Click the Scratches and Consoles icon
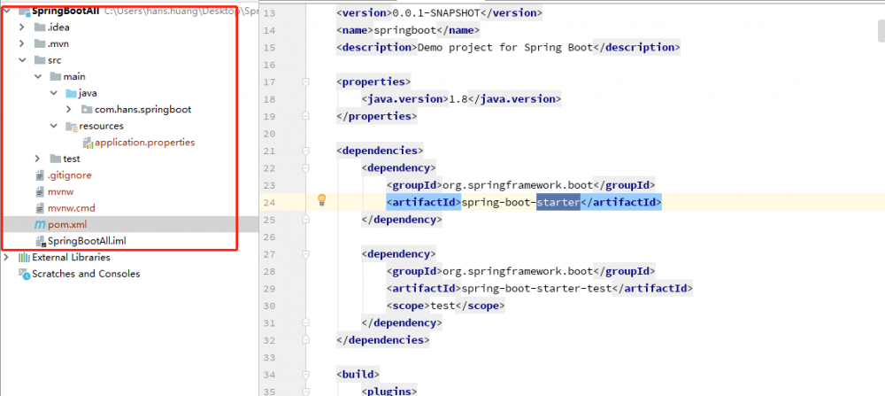 point(24,274)
